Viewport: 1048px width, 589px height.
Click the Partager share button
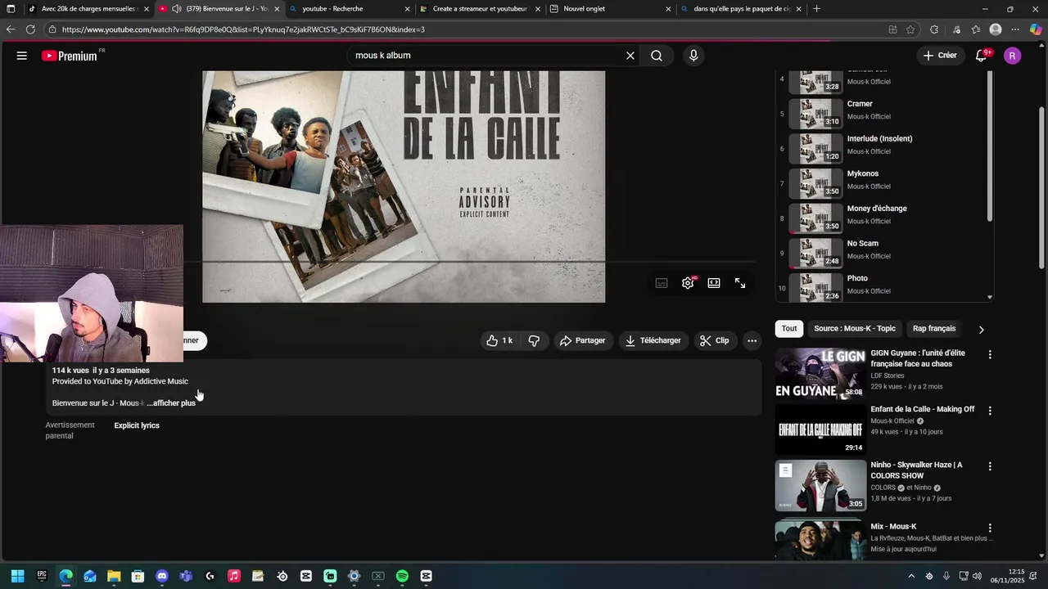pyautogui.click(x=583, y=340)
